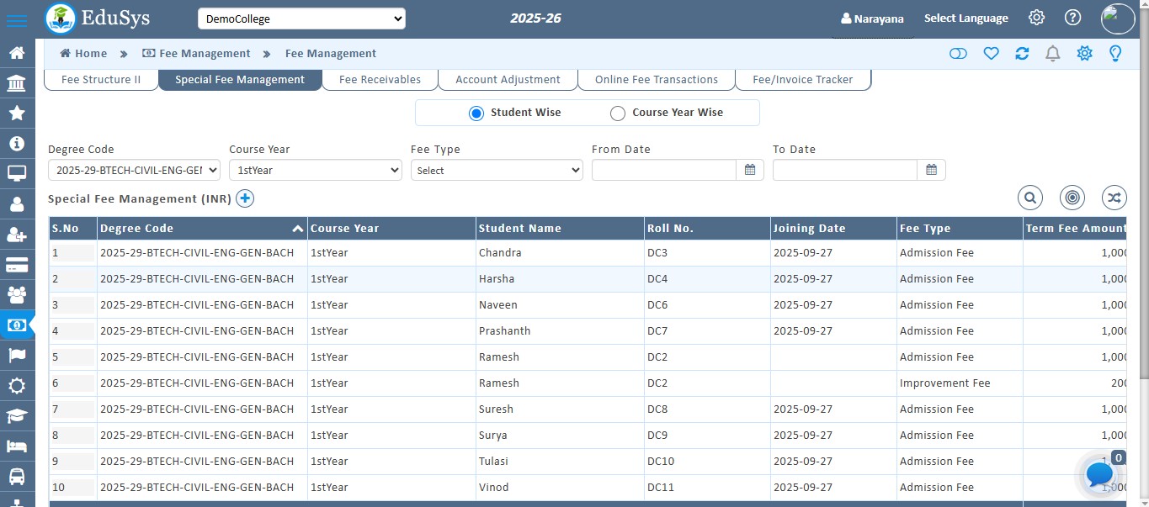Open the flag module below Fee Management

(x=19, y=355)
